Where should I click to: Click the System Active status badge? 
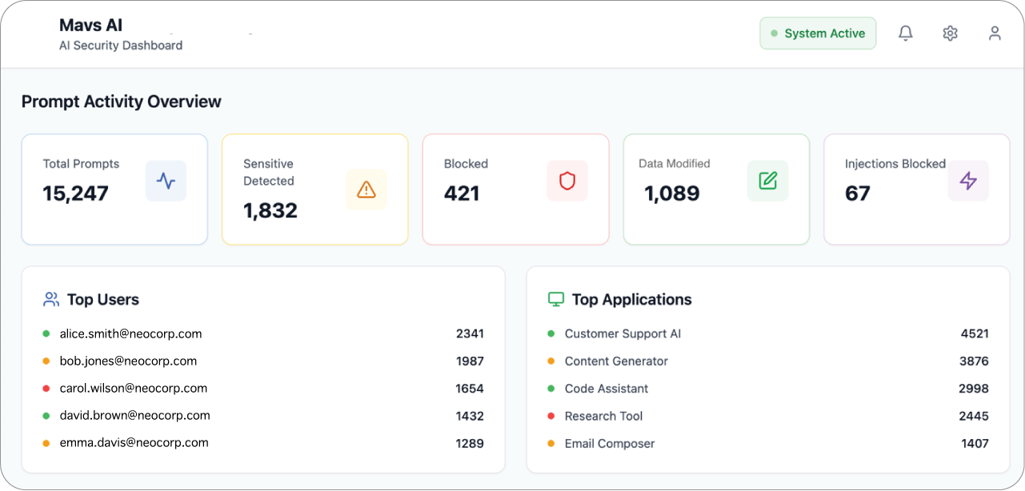[x=818, y=34]
